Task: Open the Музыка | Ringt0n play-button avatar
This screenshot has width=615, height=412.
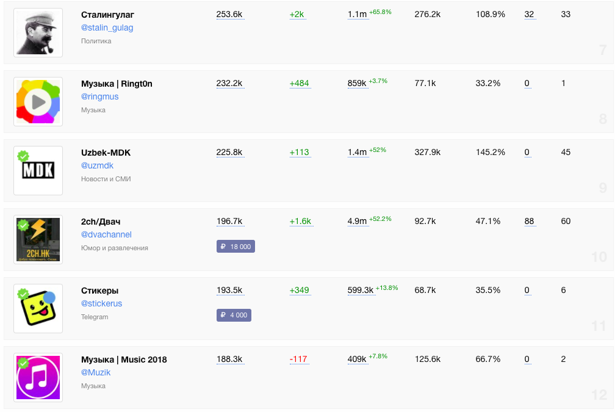Action: (x=38, y=101)
